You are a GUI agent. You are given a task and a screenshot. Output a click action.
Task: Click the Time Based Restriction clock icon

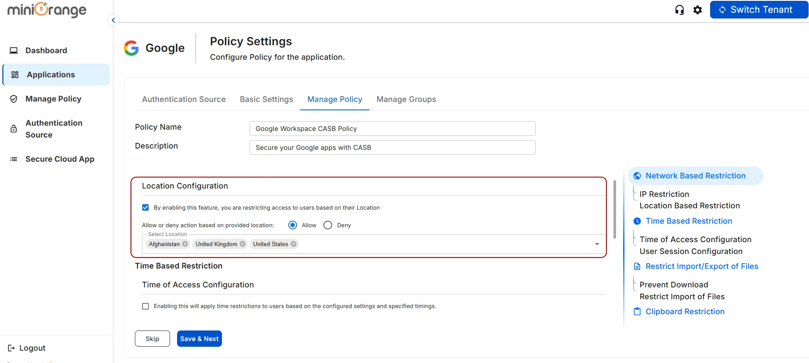[x=637, y=221]
